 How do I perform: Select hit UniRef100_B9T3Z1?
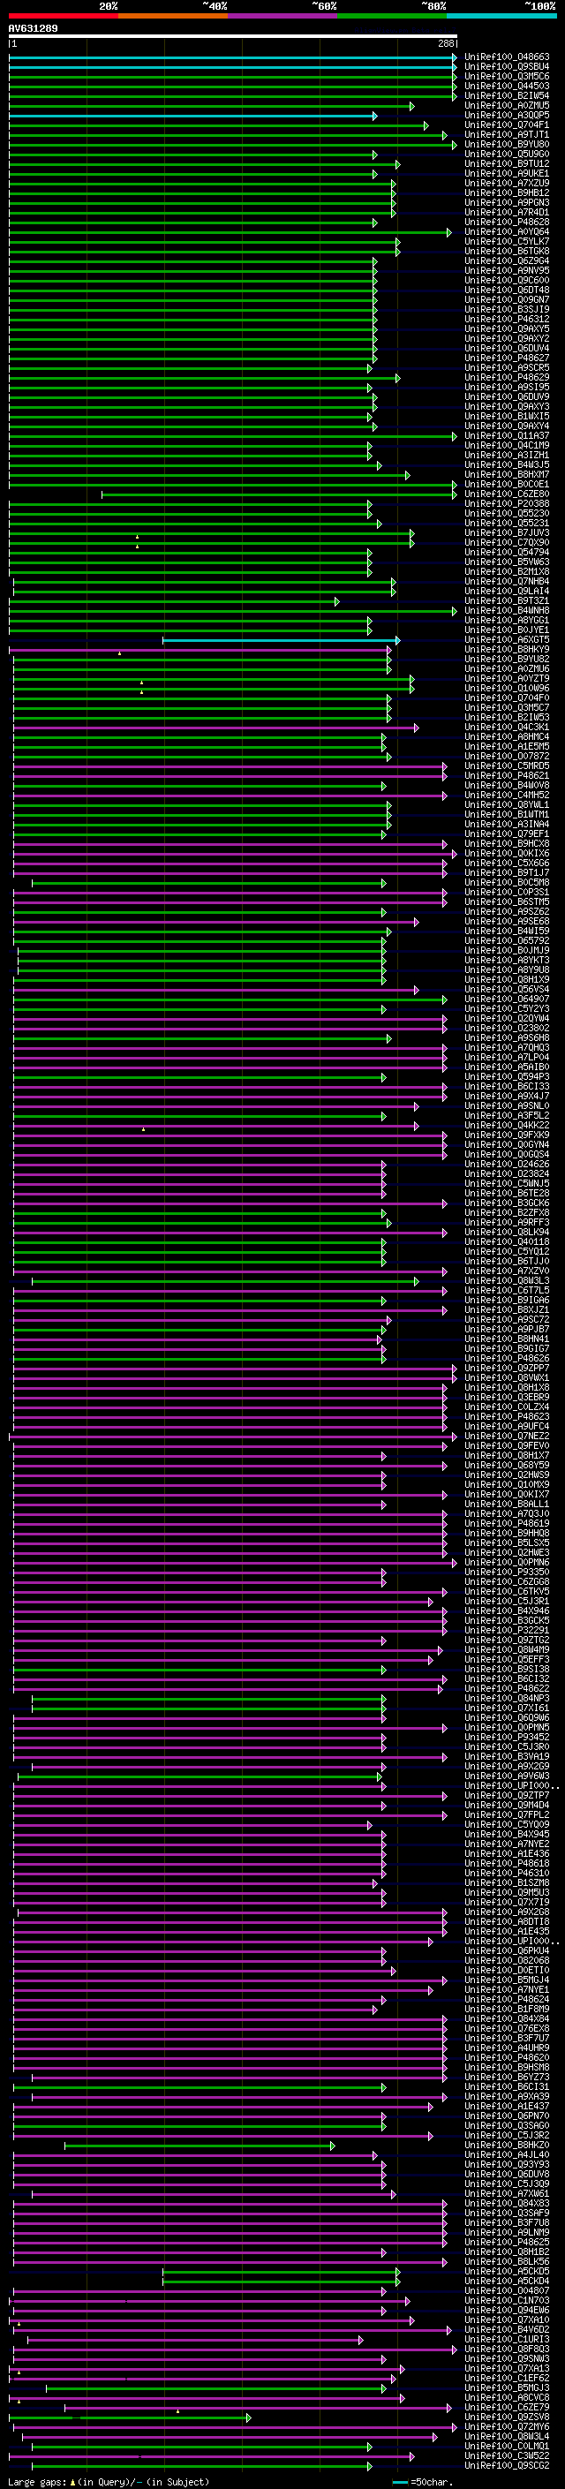click(x=506, y=601)
